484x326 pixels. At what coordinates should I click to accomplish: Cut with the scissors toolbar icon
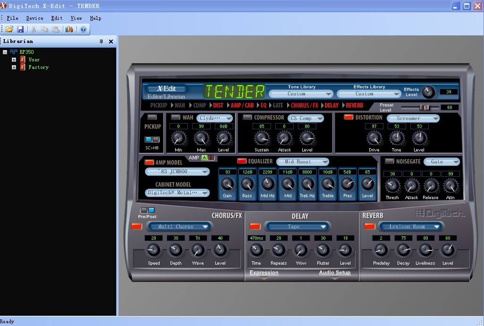tap(34, 29)
